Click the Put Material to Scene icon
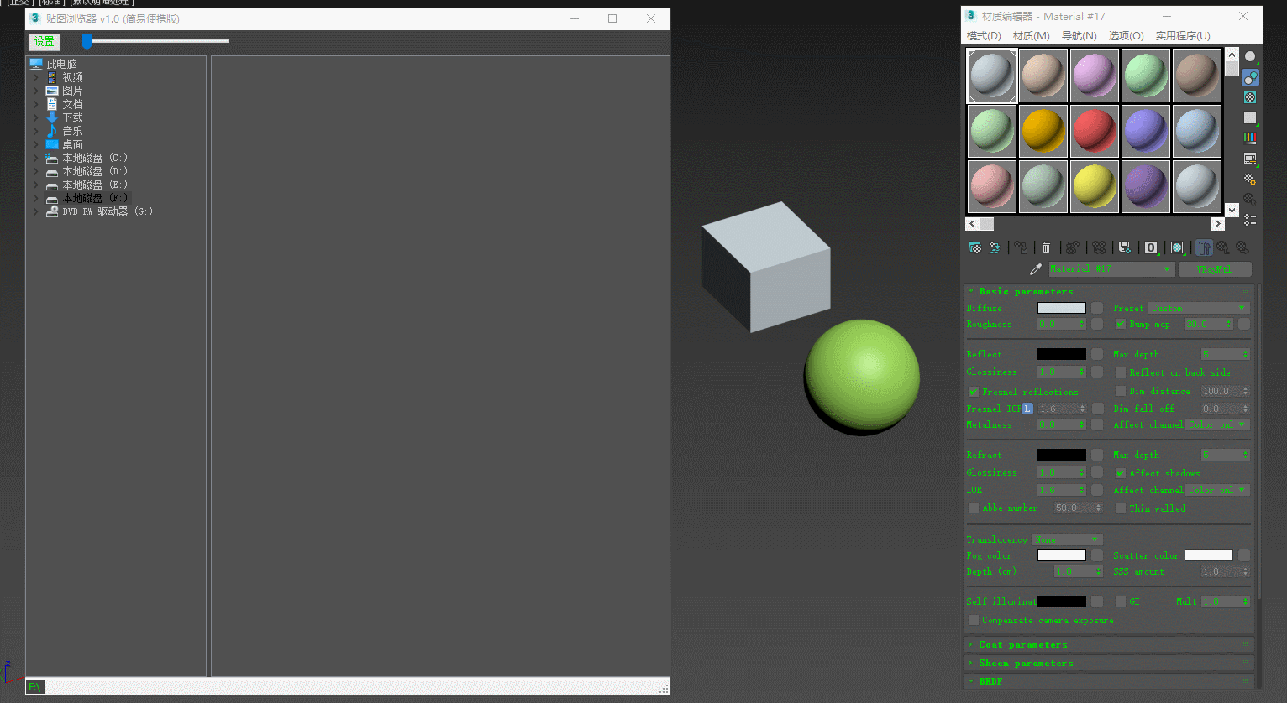 click(x=995, y=247)
